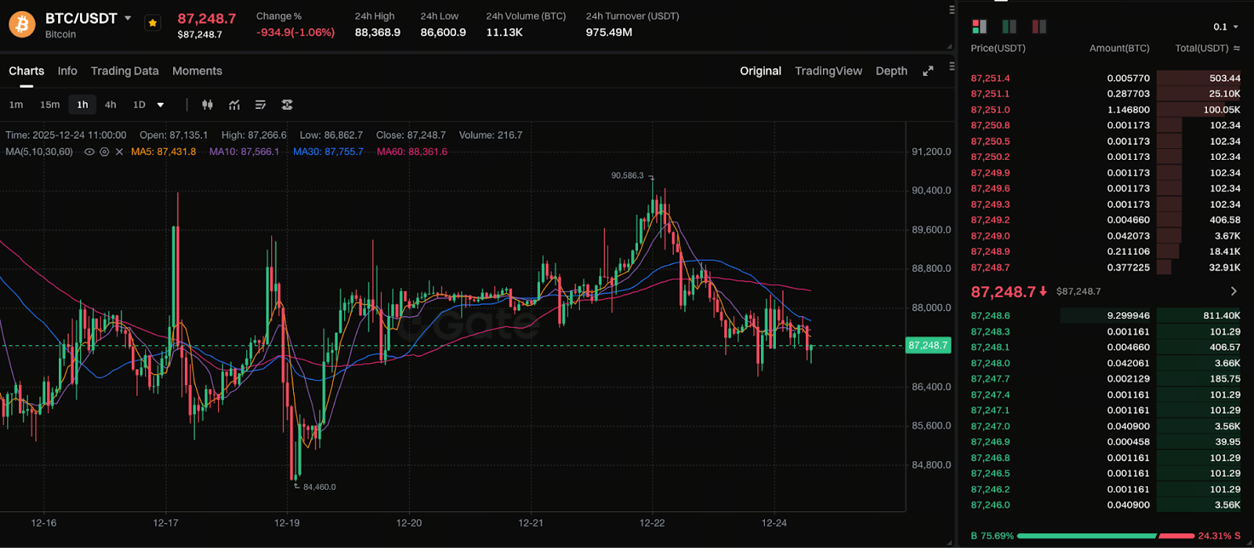The image size is (1254, 548).
Task: Click ask price 87,249.0
Action: tap(991, 236)
